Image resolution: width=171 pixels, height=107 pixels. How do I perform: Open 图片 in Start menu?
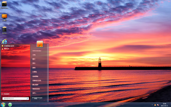(34, 59)
